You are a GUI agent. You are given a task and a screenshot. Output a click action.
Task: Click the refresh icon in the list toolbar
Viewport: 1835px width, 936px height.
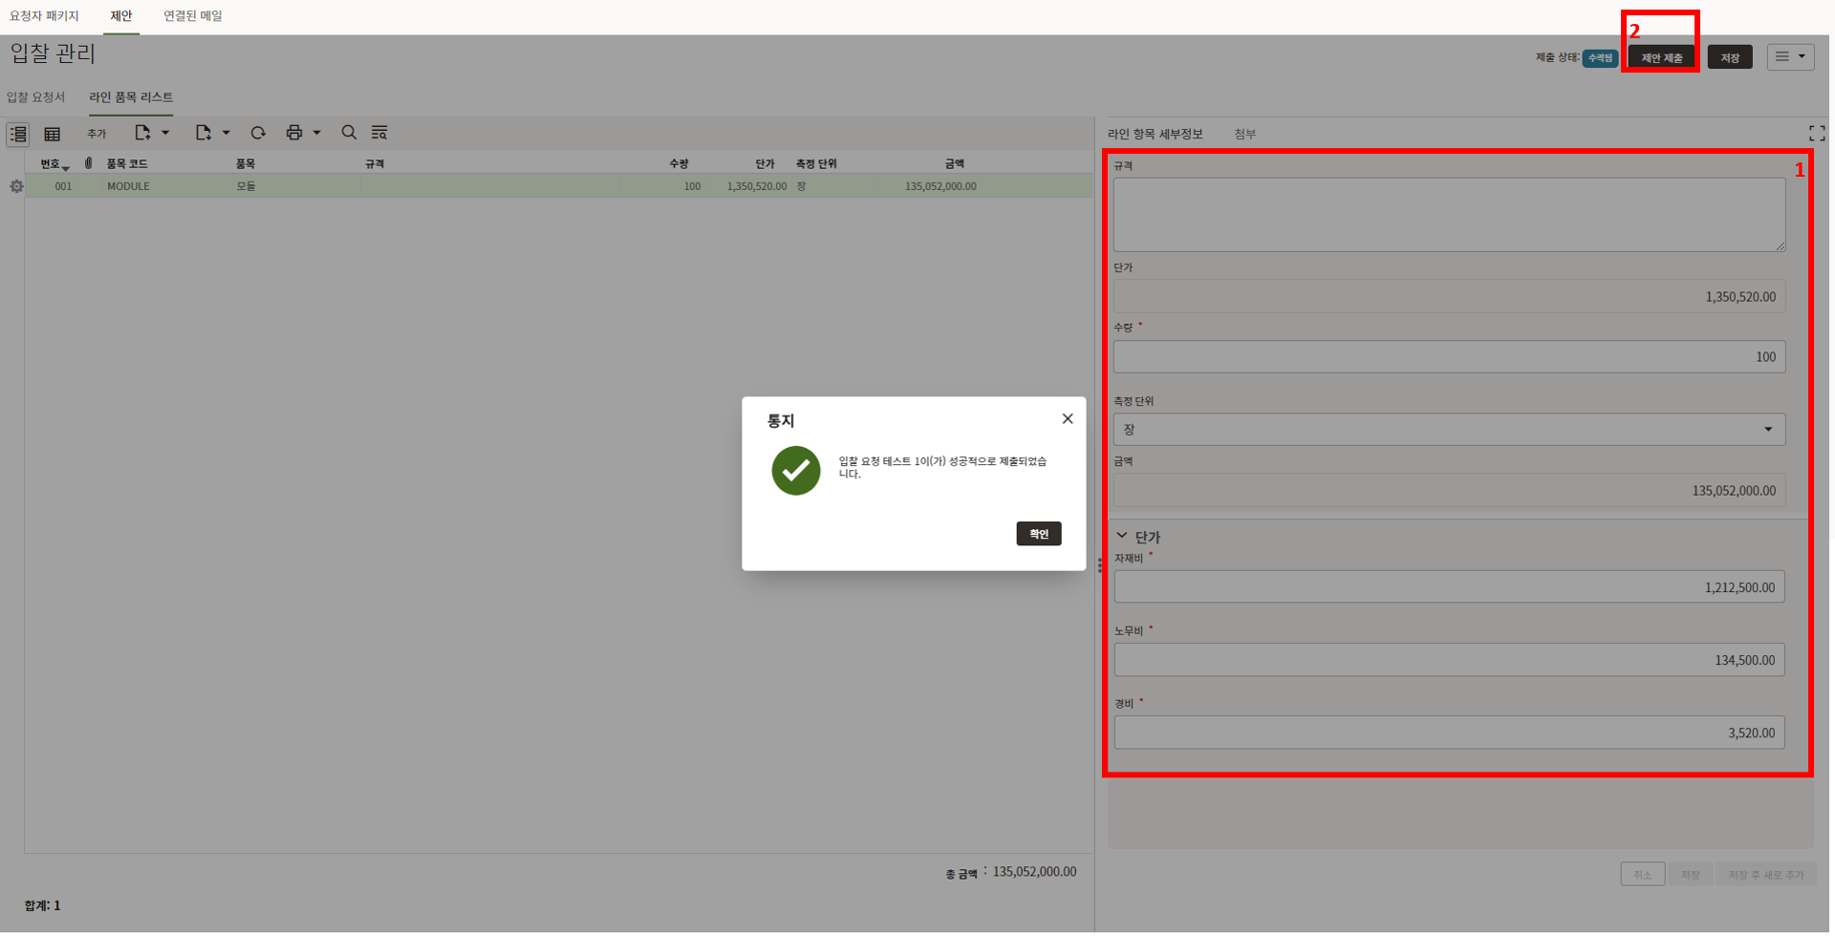click(258, 133)
